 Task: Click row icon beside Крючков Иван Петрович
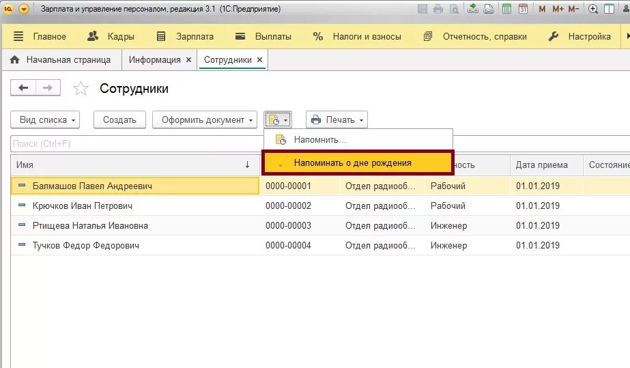coord(22,205)
